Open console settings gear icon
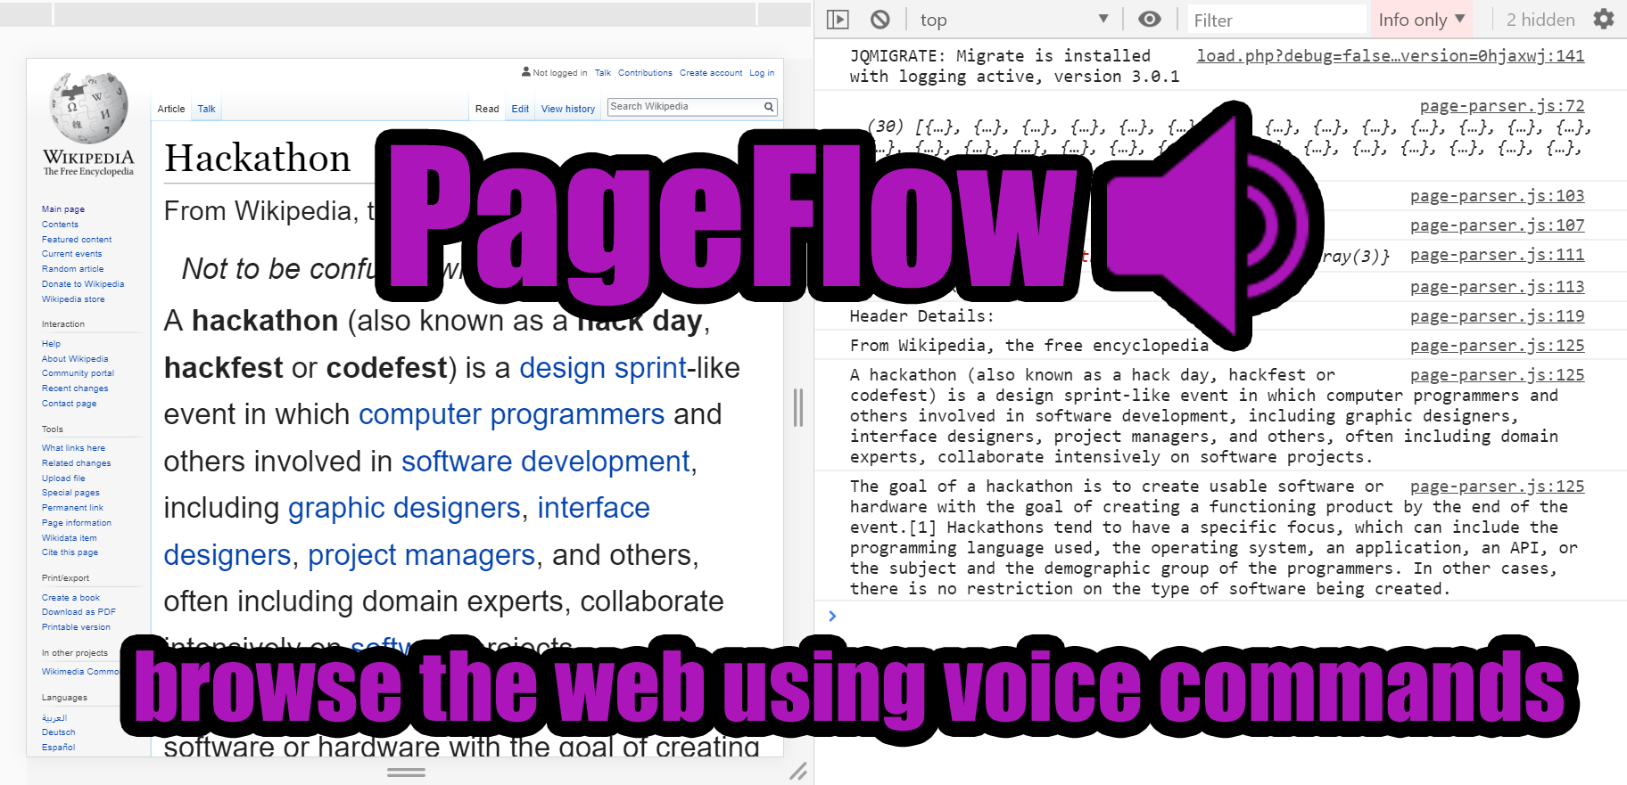Image resolution: width=1627 pixels, height=785 pixels. (x=1604, y=20)
